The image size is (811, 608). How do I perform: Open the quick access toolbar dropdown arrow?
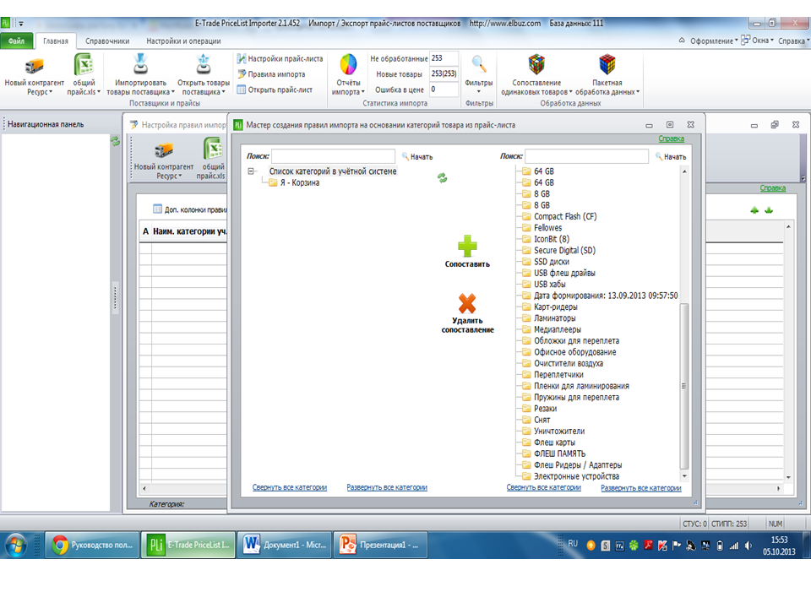(21, 24)
